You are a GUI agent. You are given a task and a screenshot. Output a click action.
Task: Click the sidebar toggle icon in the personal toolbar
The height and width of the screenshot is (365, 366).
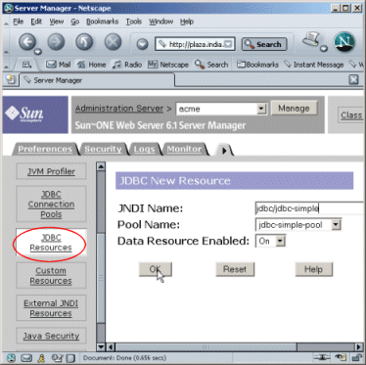pos(26,65)
